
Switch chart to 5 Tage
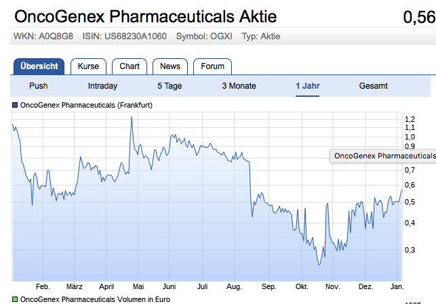(170, 86)
